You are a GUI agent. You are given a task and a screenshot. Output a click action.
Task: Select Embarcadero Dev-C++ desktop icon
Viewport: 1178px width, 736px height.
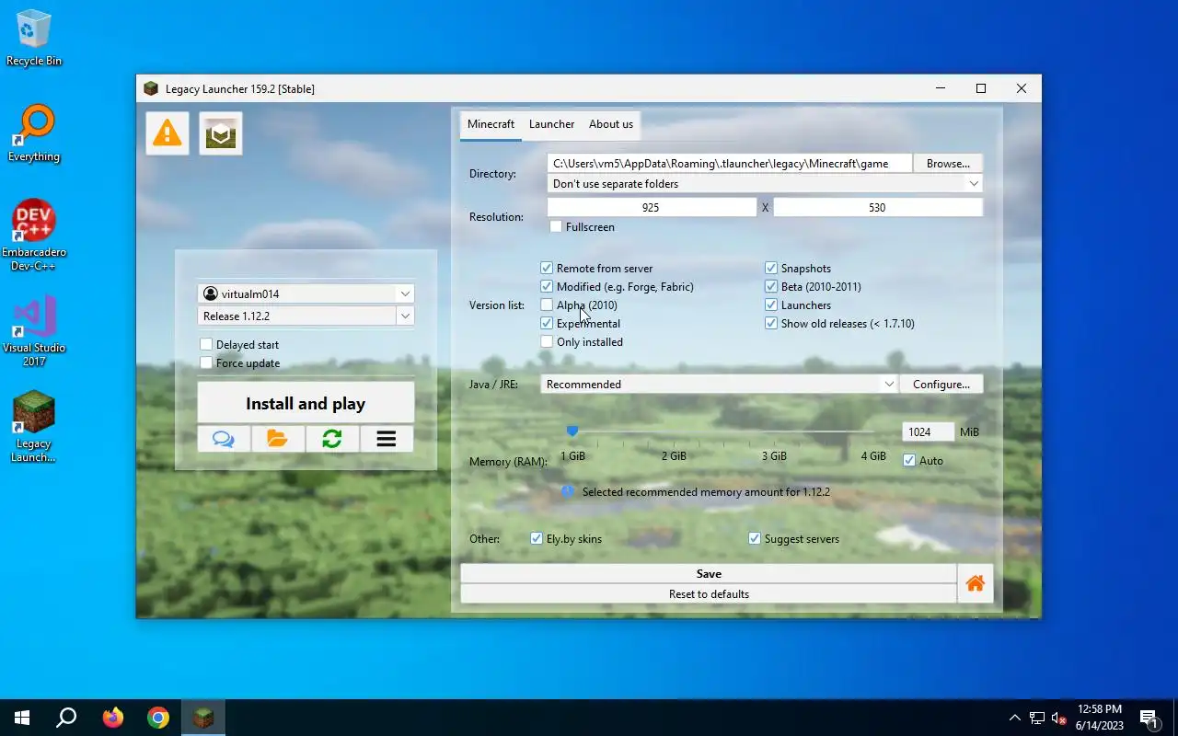(34, 236)
